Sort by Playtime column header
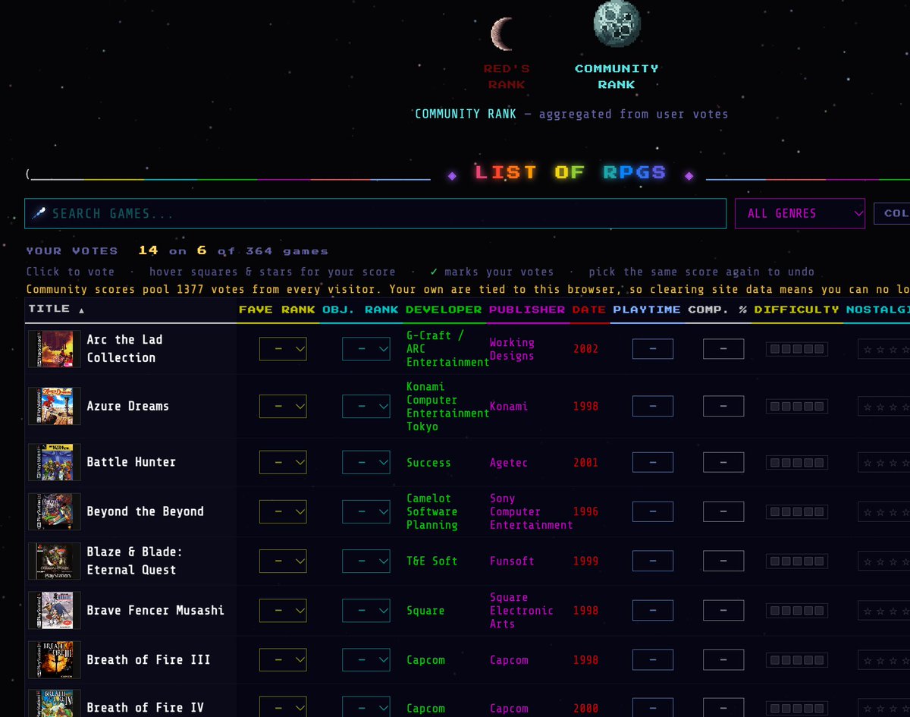 pyautogui.click(x=648, y=310)
